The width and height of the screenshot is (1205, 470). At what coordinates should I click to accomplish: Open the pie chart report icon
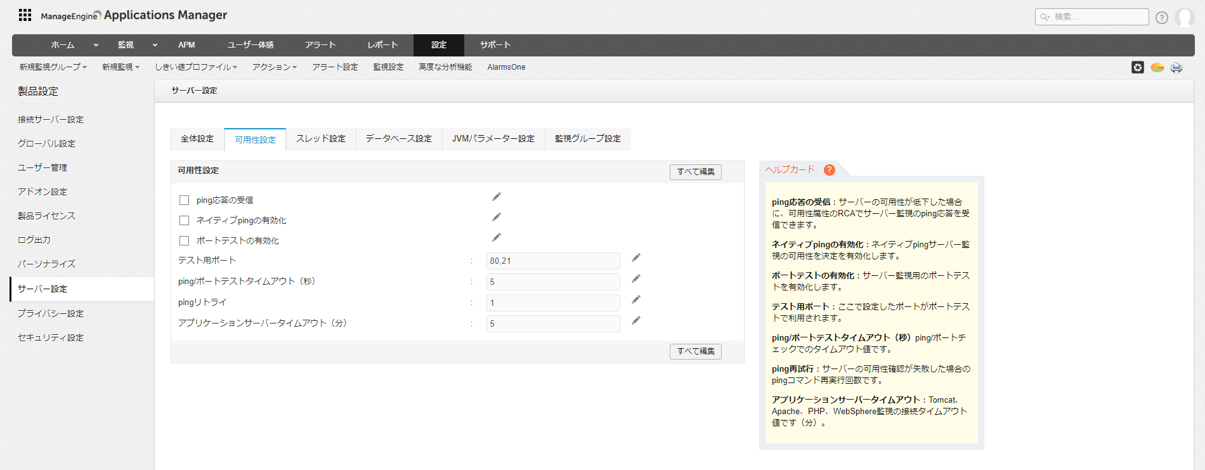point(1157,67)
